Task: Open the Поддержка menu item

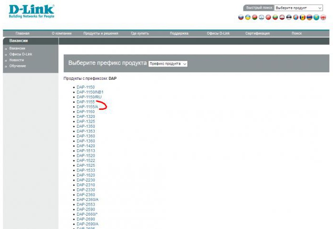Action: point(179,33)
